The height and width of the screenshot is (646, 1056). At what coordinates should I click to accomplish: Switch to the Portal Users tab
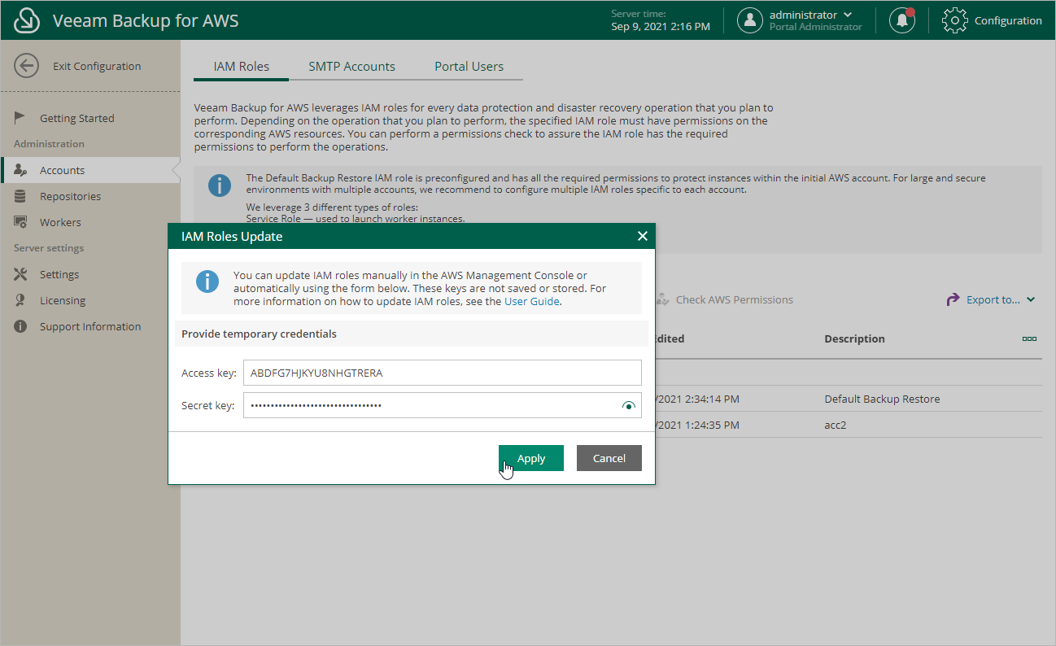[x=469, y=66]
